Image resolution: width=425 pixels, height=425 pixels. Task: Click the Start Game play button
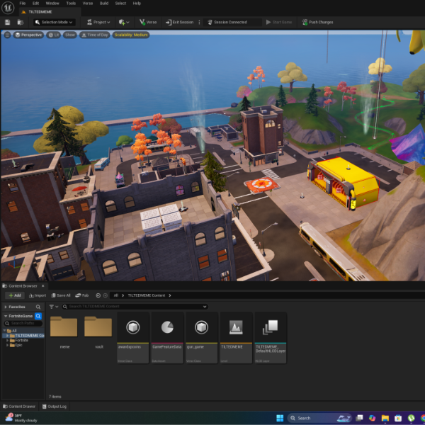click(x=279, y=22)
